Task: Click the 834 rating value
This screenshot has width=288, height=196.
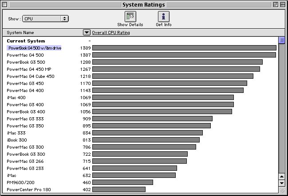Action: (x=87, y=133)
